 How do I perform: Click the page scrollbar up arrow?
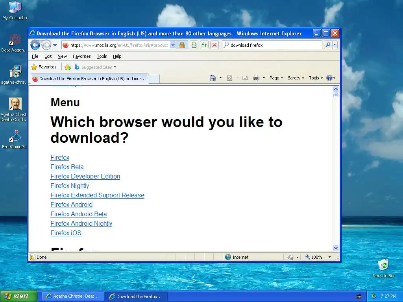[336, 89]
